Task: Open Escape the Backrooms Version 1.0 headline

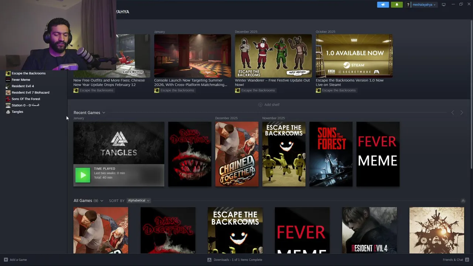Action: [350, 82]
